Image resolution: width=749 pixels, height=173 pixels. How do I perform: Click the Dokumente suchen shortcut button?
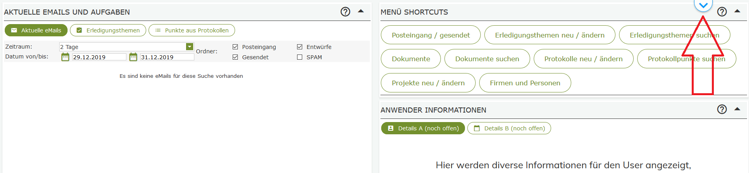pyautogui.click(x=487, y=59)
